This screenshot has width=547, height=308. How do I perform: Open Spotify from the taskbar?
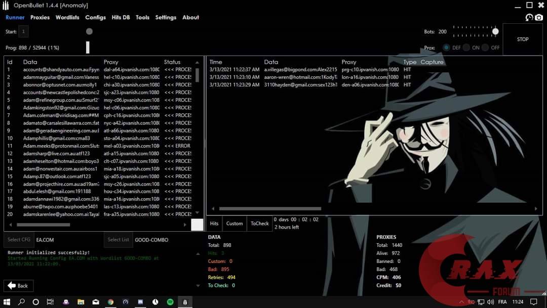click(170, 302)
